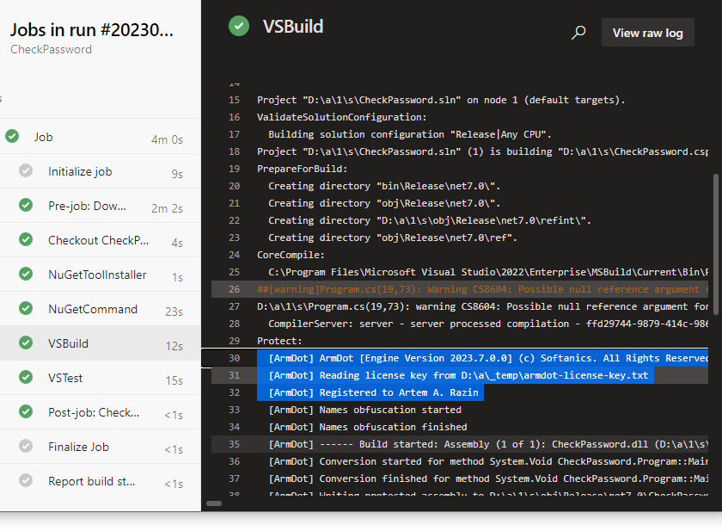Click the check icon next to Checkout CheckP step
Viewport: 722px width, 531px height.
26,239
